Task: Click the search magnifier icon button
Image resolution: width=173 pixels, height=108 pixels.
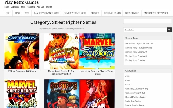Action: [169, 30]
